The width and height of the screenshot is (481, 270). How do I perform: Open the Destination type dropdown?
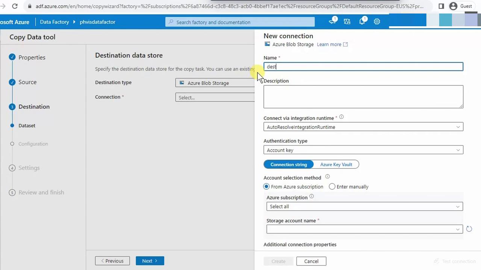(215, 83)
